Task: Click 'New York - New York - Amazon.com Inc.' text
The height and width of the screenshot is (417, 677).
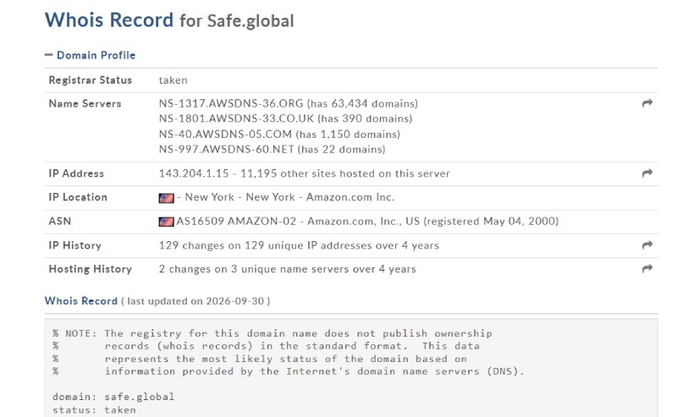Action: point(289,197)
